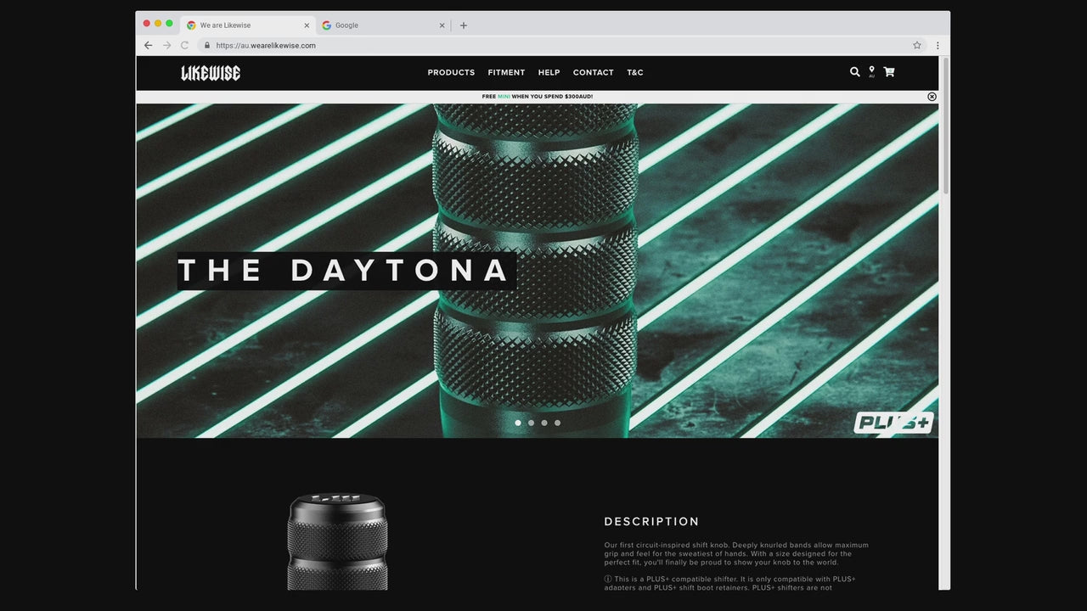Screen dimensions: 1087x611
Task: Open the FITMENT menu item
Action: point(506,73)
